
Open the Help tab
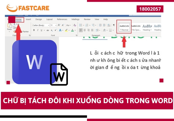pos(106,19)
